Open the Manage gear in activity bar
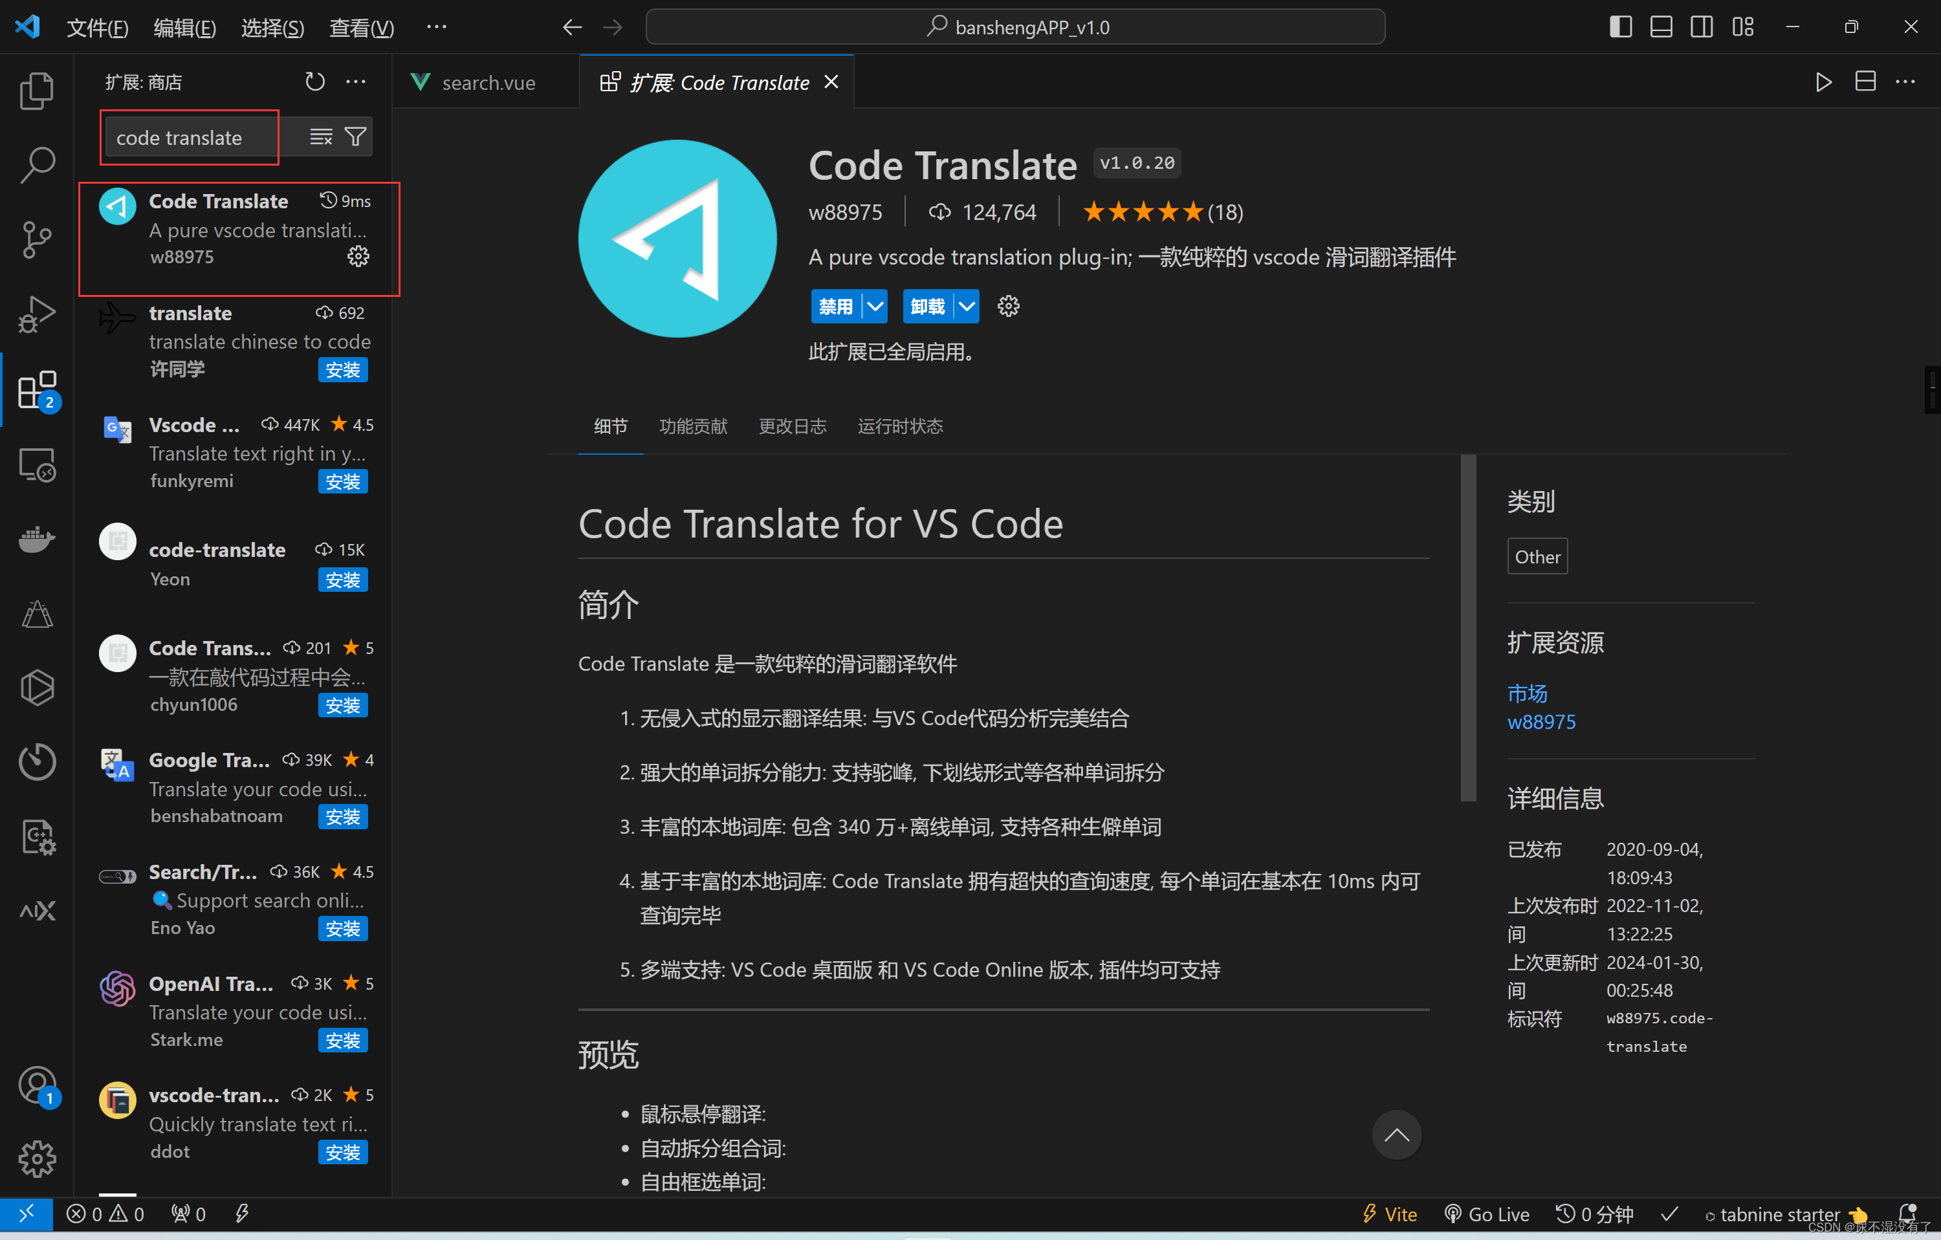Image resolution: width=1941 pixels, height=1240 pixels. (x=37, y=1159)
